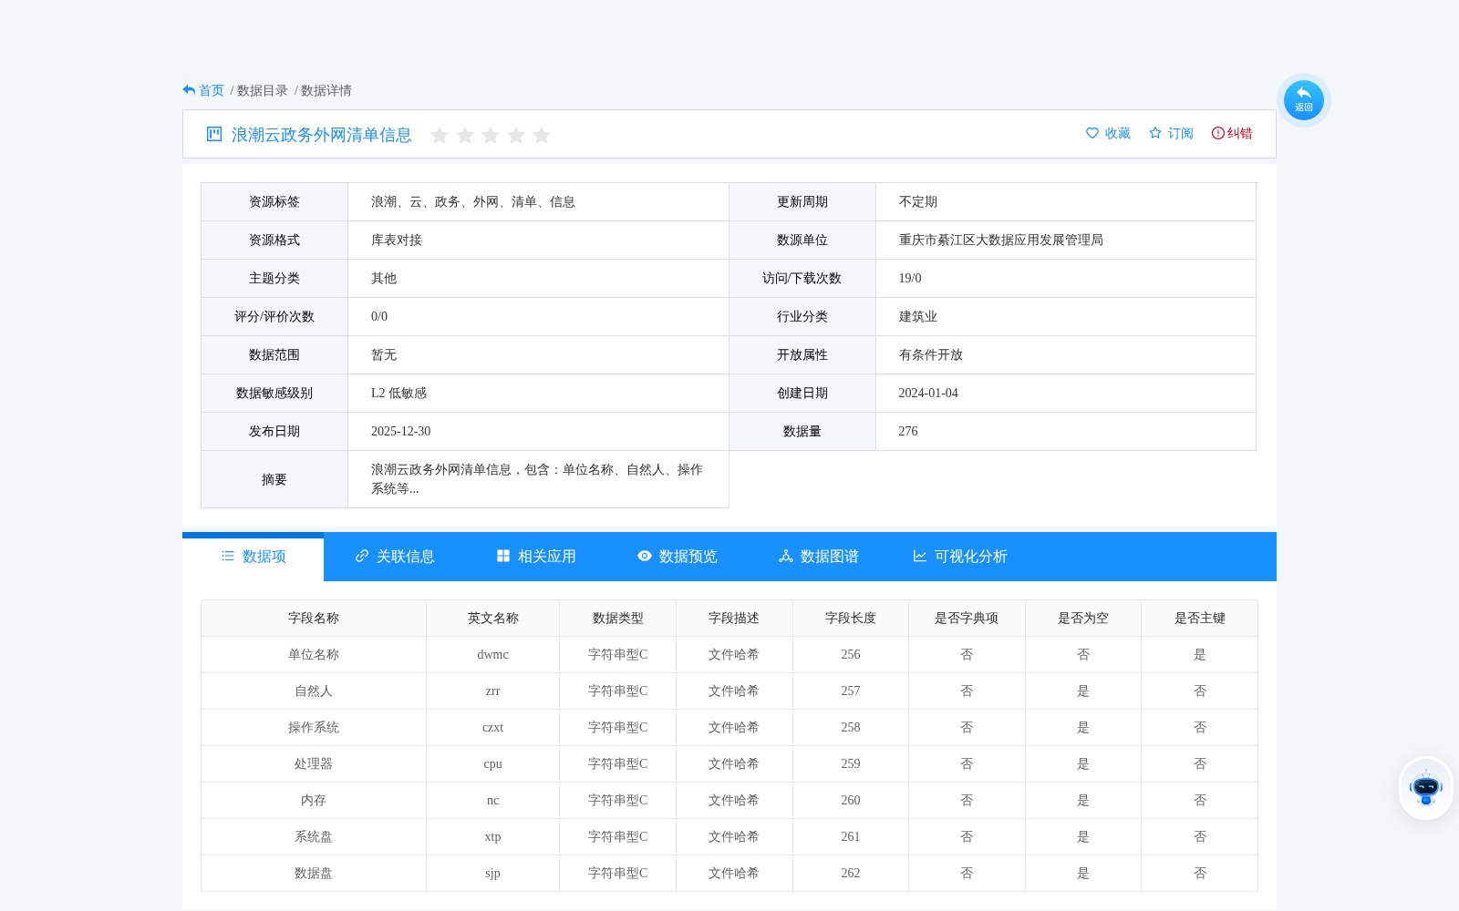Open the 可视化分析 tab
Viewport: 1459px width, 911px height.
pyautogui.click(x=959, y=557)
